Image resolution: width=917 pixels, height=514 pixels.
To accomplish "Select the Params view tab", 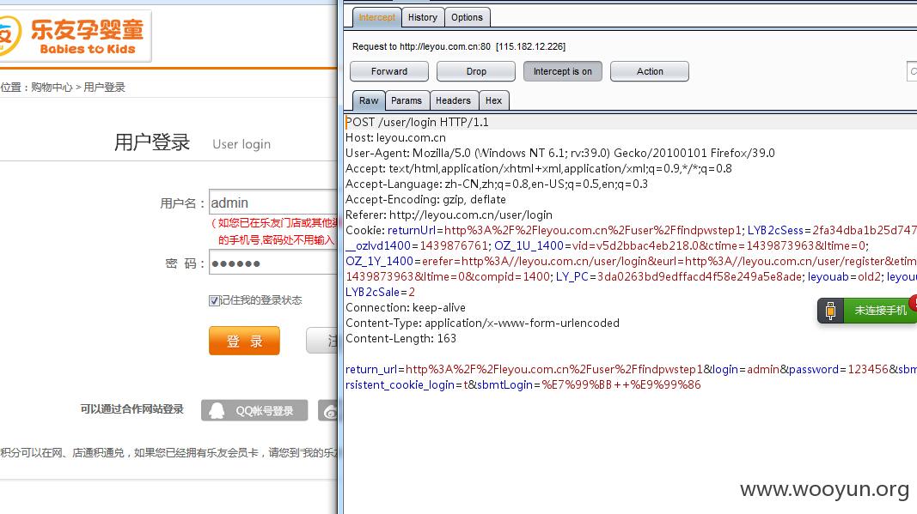I will point(407,100).
